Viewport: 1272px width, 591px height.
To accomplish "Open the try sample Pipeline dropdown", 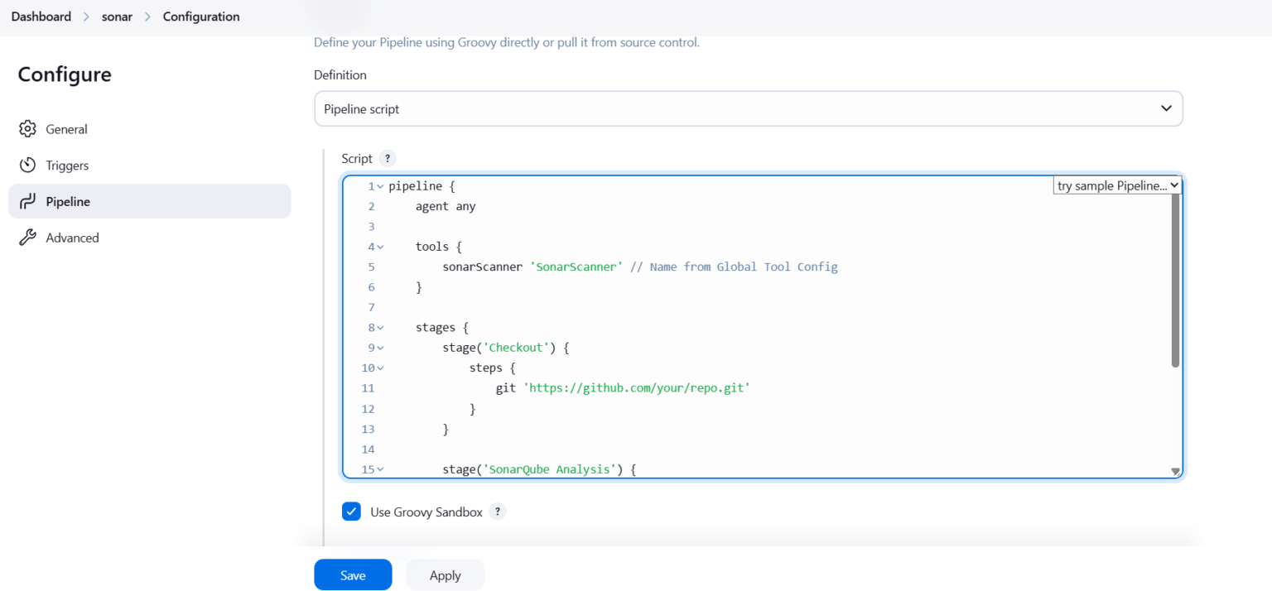I will [x=1117, y=185].
